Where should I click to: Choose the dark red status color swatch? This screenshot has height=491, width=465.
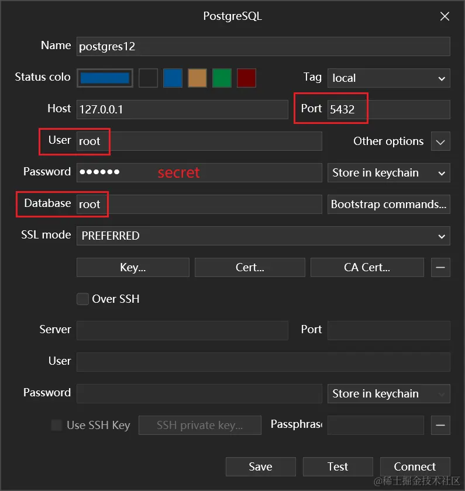[x=246, y=78]
